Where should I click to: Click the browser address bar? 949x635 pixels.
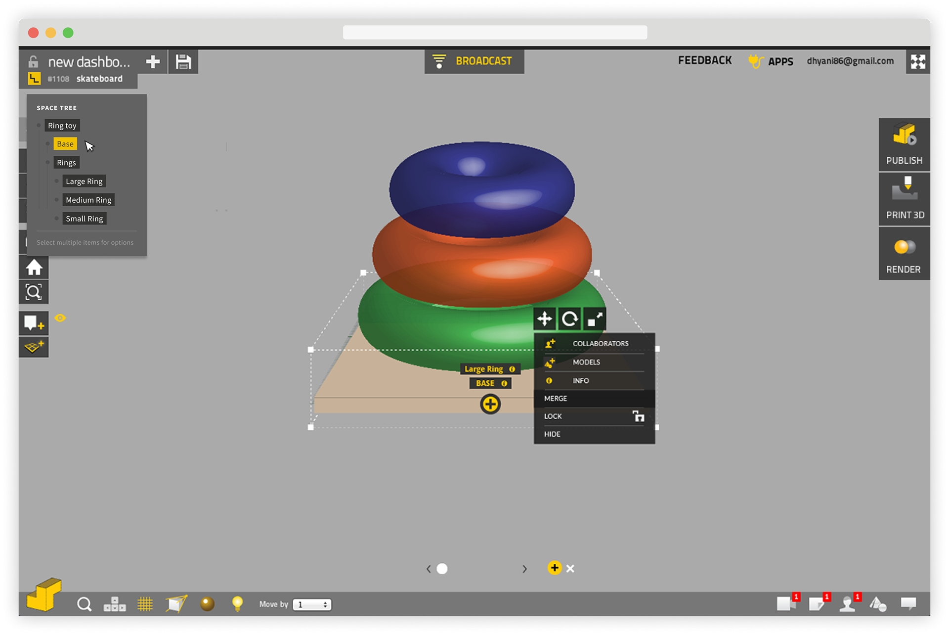(x=495, y=33)
